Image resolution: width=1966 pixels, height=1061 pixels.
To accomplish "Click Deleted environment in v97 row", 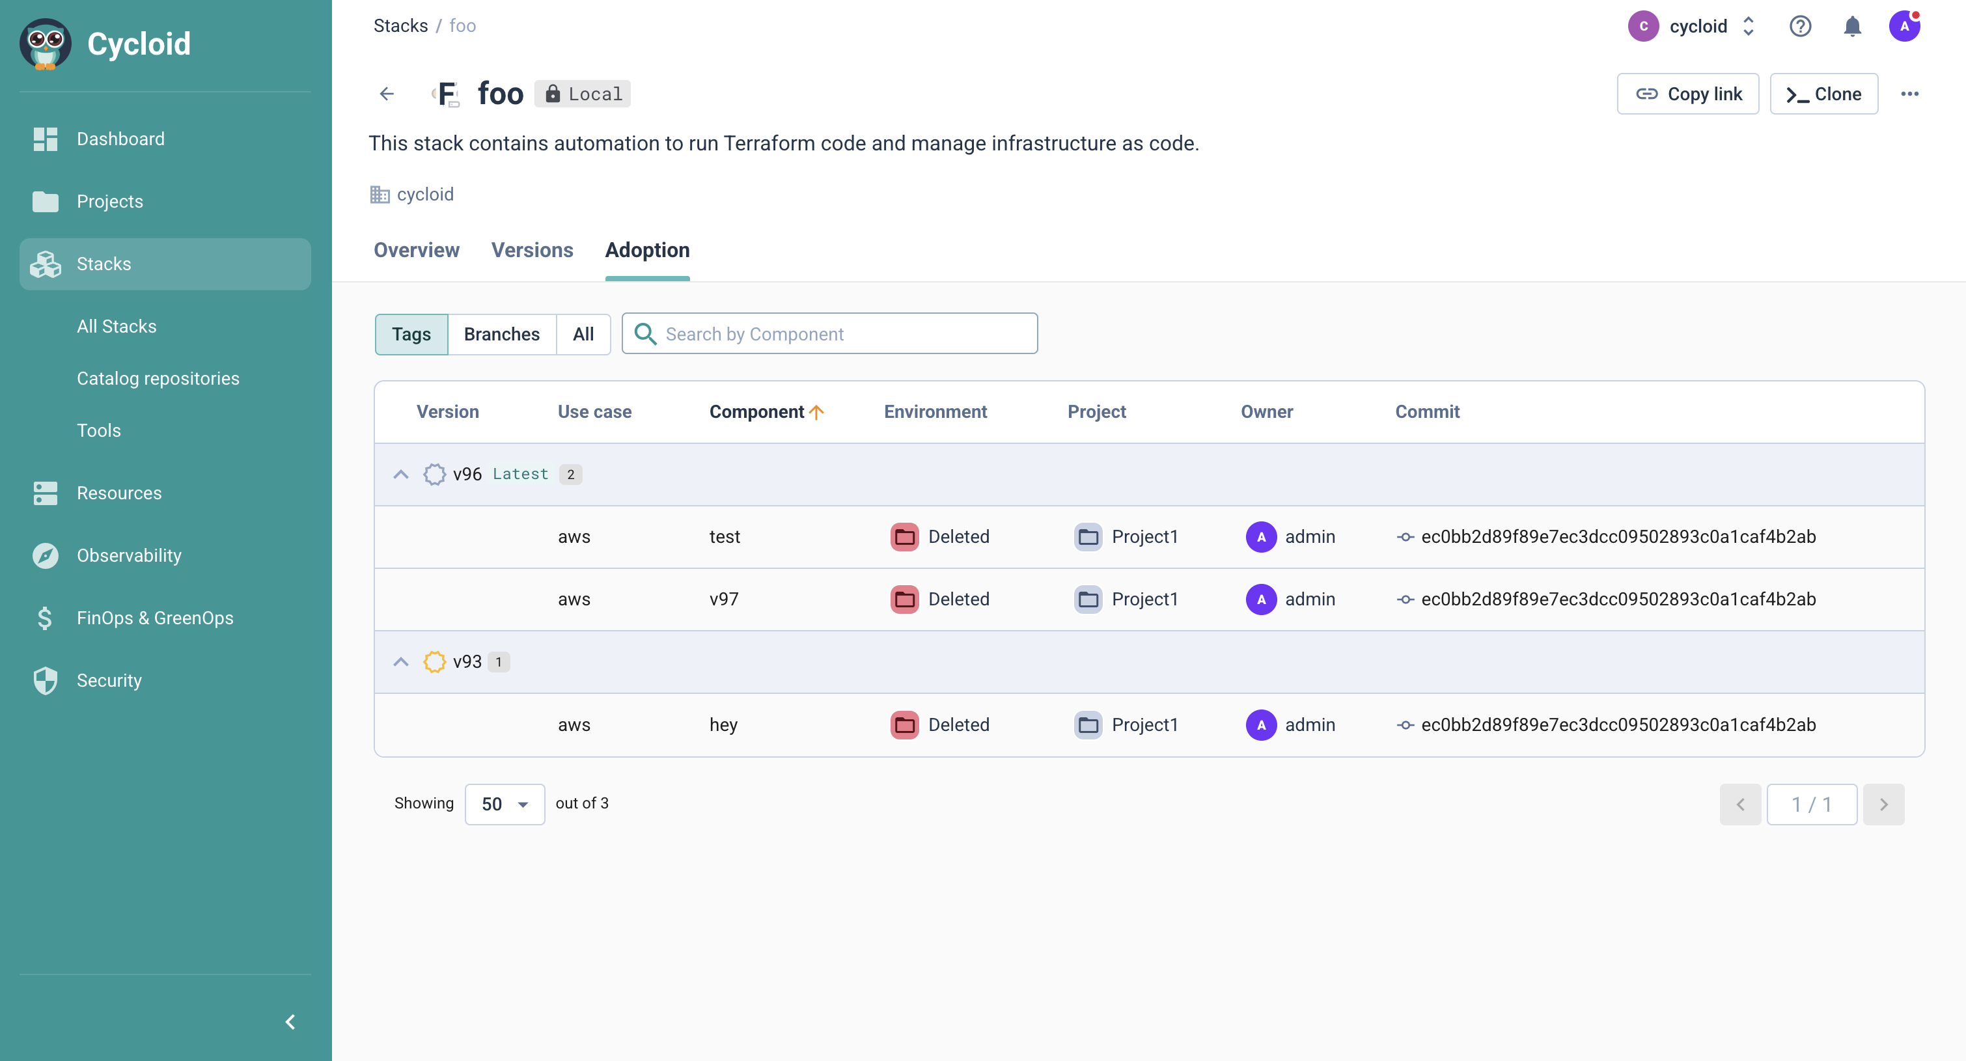I will (958, 599).
